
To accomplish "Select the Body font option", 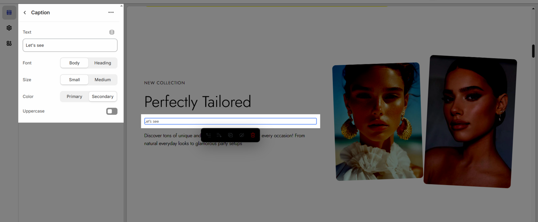I will point(74,63).
